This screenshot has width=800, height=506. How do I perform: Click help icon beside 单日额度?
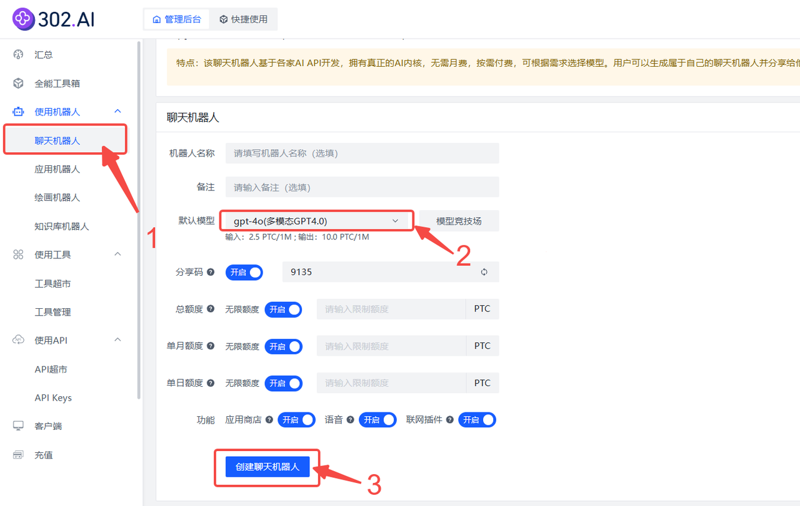click(211, 382)
